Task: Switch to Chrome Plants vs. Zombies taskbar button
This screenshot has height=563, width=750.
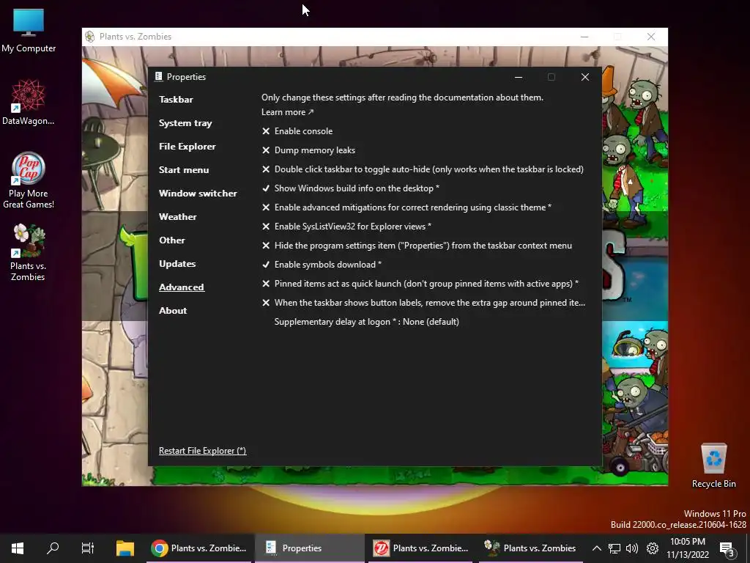Action: (x=199, y=548)
